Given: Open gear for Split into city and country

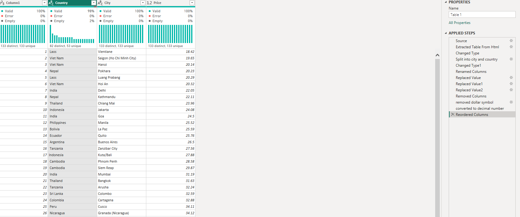Looking at the screenshot, I should pos(511,59).
